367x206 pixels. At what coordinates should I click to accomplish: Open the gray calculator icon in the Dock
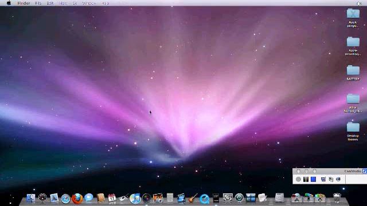[x=170, y=198]
